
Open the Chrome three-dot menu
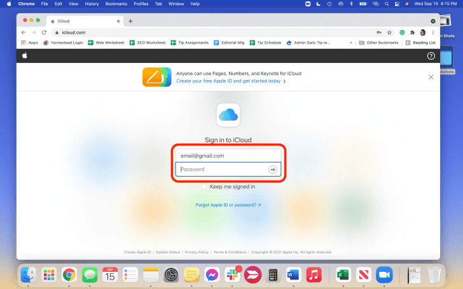[432, 32]
